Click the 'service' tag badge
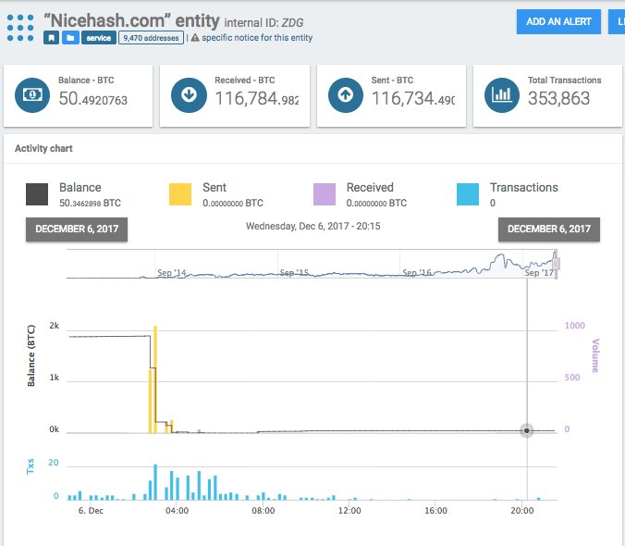 point(99,38)
